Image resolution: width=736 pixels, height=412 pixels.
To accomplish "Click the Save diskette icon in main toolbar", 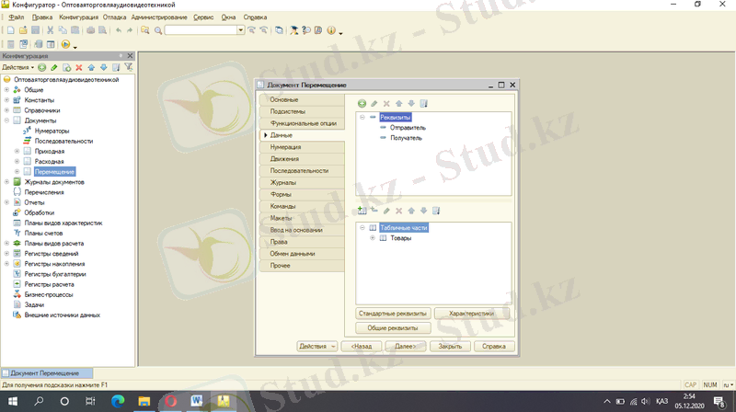I will click(35, 30).
